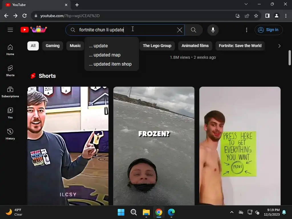Viewport: 292px width, 219px height.
Task: Open notifications bell in the tray
Action: point(284,212)
